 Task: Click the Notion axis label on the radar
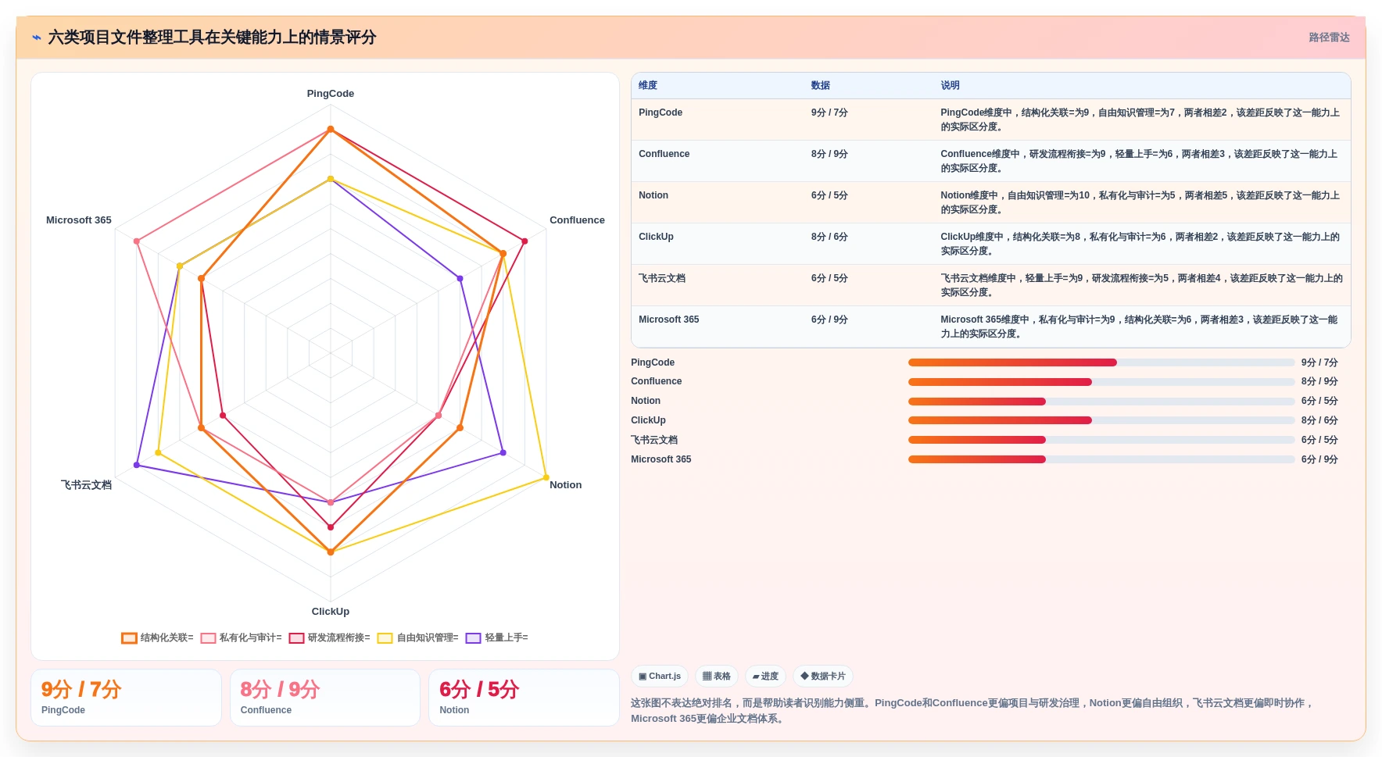point(565,485)
